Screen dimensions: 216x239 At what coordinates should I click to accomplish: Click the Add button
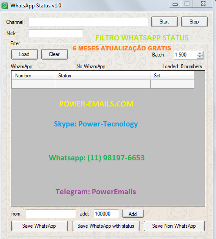(133, 214)
